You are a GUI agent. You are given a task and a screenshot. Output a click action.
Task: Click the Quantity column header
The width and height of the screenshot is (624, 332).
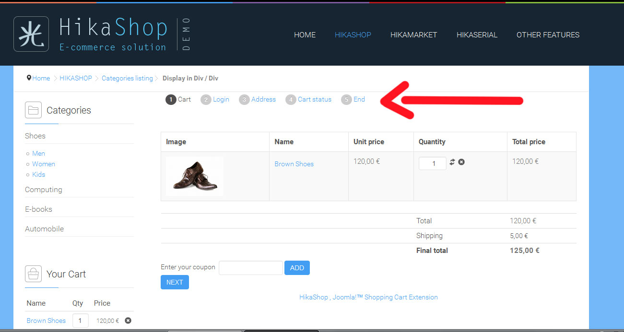point(432,142)
